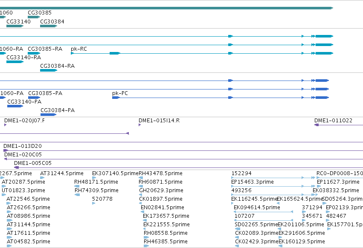This screenshot has width=363, height=248.
Task: Click the pk-RC transcript label
Action: pyautogui.click(x=79, y=49)
